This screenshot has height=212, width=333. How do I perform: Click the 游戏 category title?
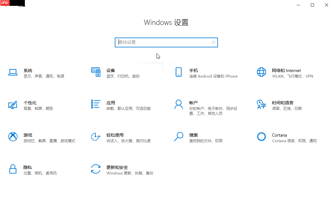click(x=28, y=135)
